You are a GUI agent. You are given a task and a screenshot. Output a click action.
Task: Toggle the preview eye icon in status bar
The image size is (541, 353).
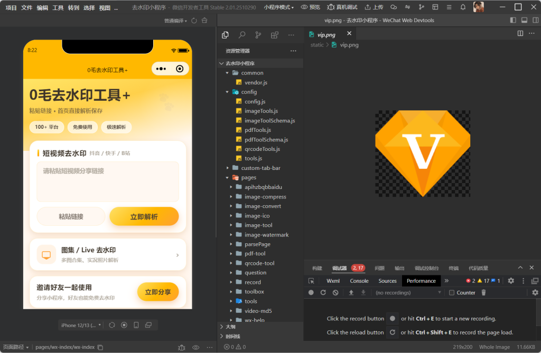pyautogui.click(x=195, y=347)
